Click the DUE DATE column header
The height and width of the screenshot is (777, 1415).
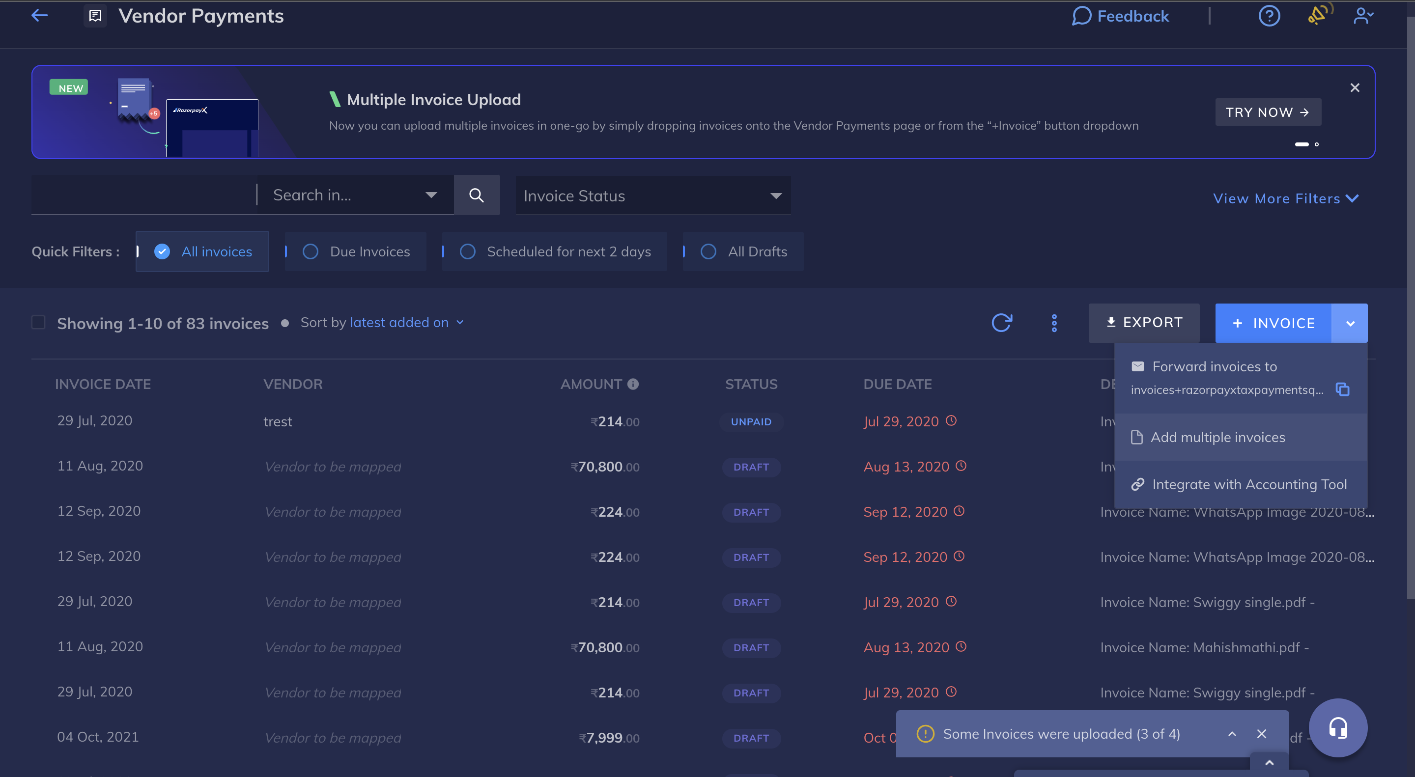[897, 384]
